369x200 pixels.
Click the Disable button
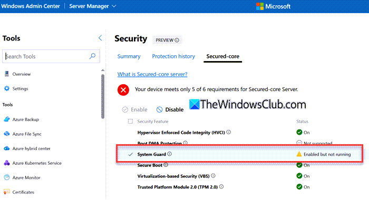point(170,109)
